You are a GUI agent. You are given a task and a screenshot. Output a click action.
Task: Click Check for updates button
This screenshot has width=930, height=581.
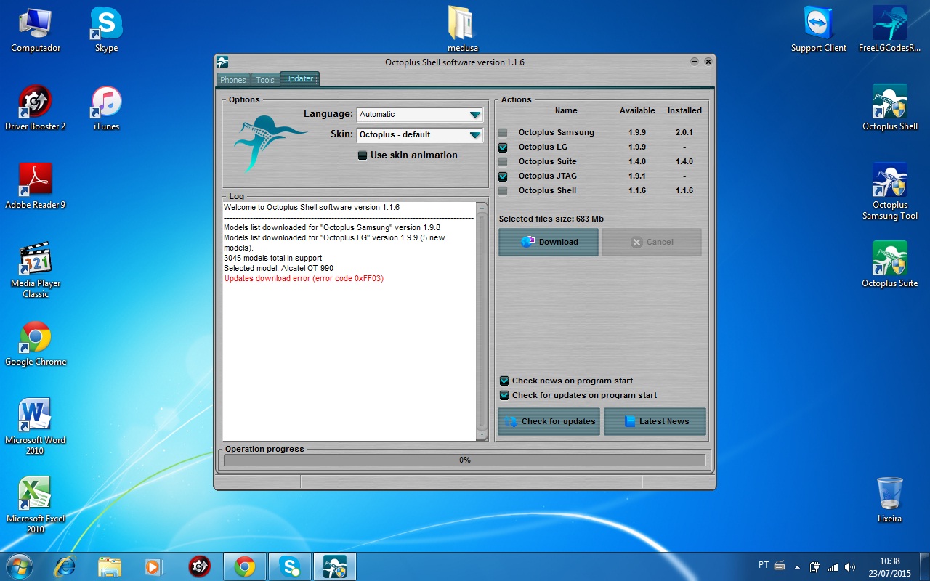click(549, 421)
